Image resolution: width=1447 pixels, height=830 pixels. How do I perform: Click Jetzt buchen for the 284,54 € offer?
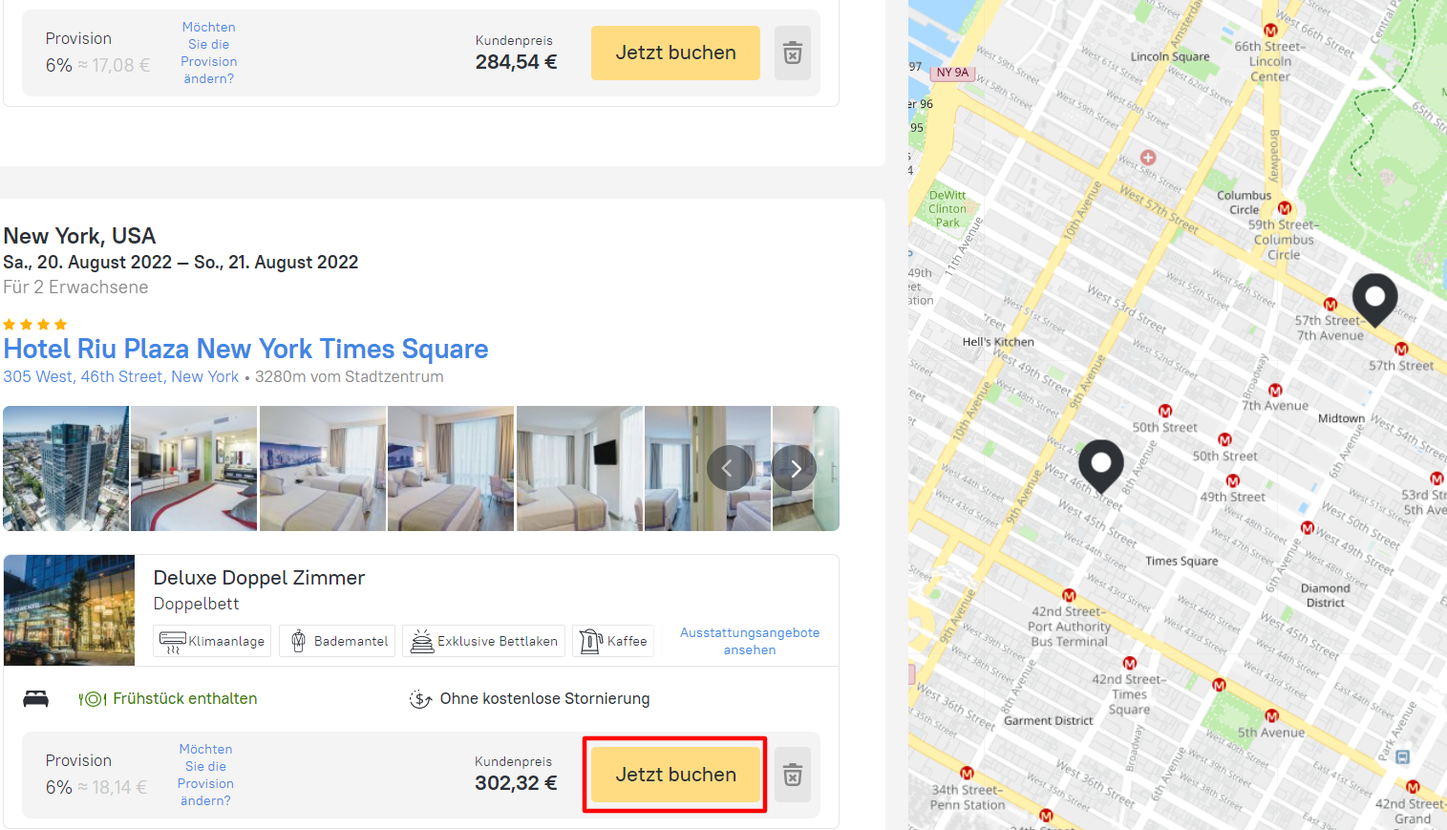[x=675, y=53]
